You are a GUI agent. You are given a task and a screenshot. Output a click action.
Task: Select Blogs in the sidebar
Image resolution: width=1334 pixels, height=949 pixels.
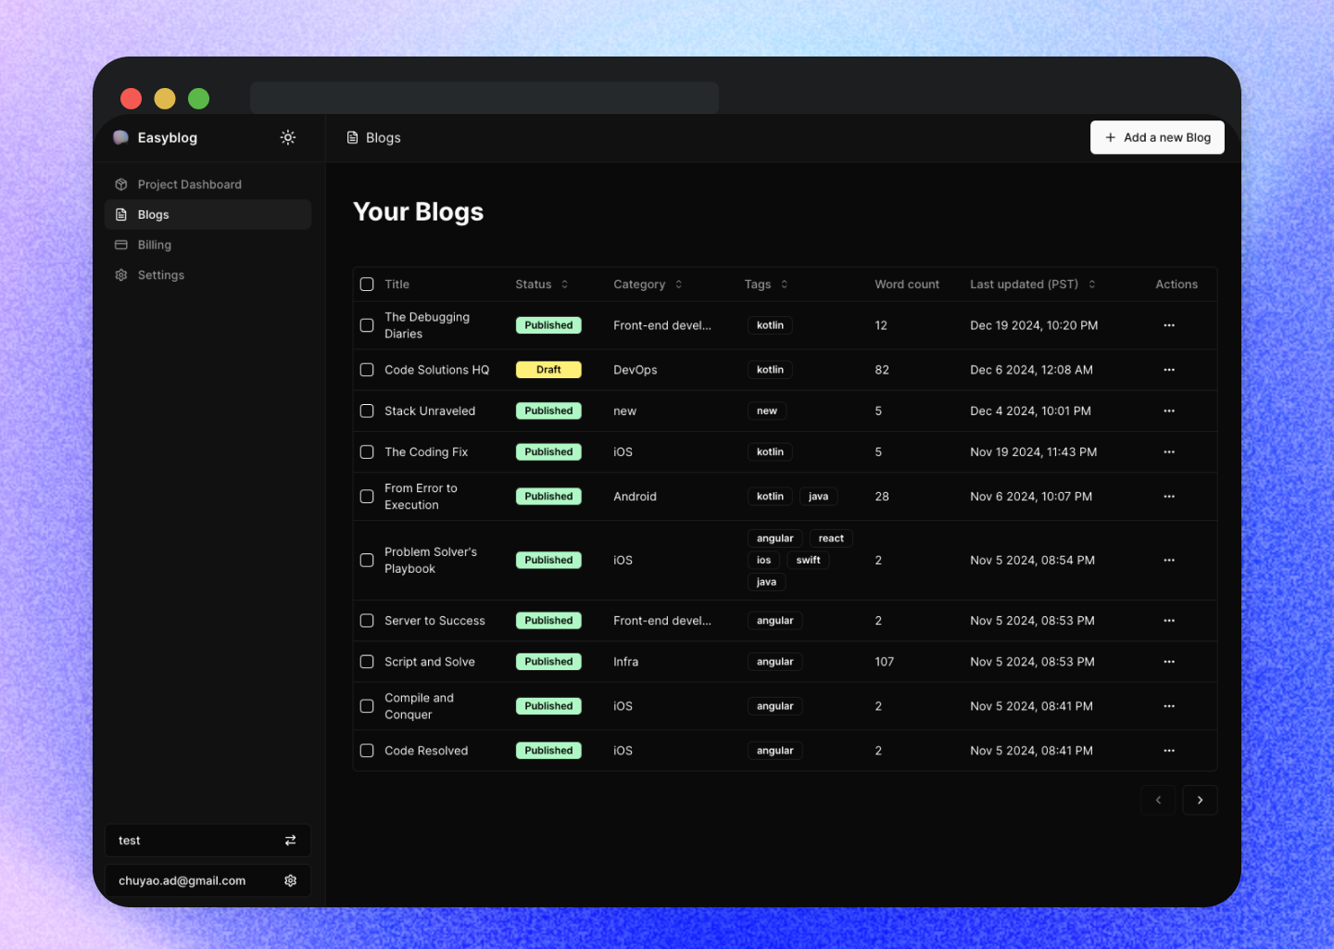pos(208,214)
